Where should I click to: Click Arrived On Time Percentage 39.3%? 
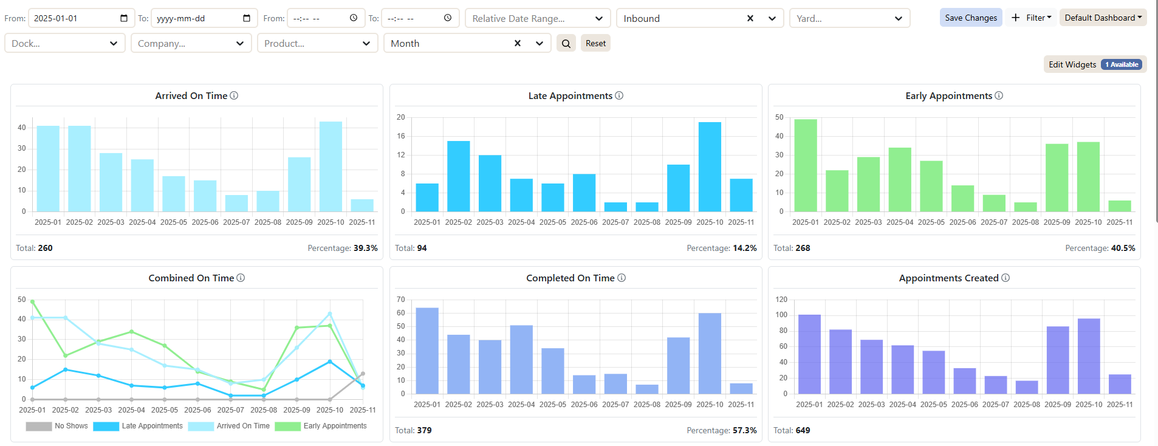343,248
